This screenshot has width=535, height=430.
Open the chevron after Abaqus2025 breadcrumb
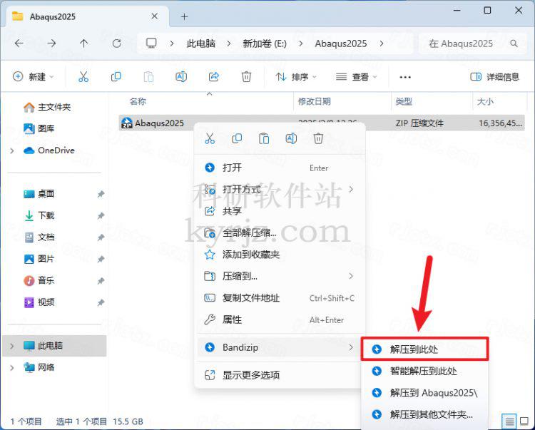[382, 43]
